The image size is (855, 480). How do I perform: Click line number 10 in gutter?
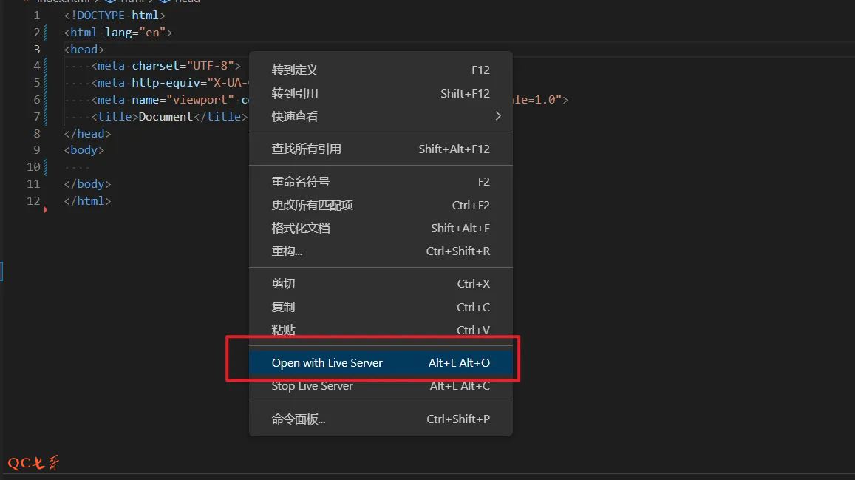coord(33,167)
